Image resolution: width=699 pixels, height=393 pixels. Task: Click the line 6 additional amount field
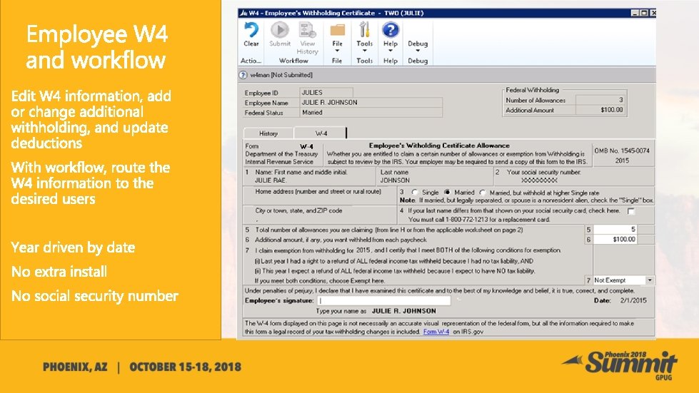[x=615, y=240]
